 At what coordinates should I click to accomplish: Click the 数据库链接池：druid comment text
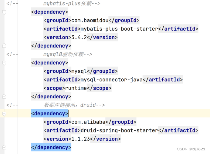pyautogui.click(x=70, y=105)
